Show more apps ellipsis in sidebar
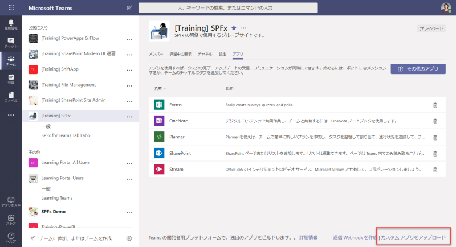This screenshot has width=456, height=247. 11,115
